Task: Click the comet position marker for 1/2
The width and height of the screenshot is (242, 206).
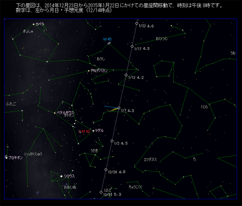Action: pyautogui.click(x=112, y=141)
